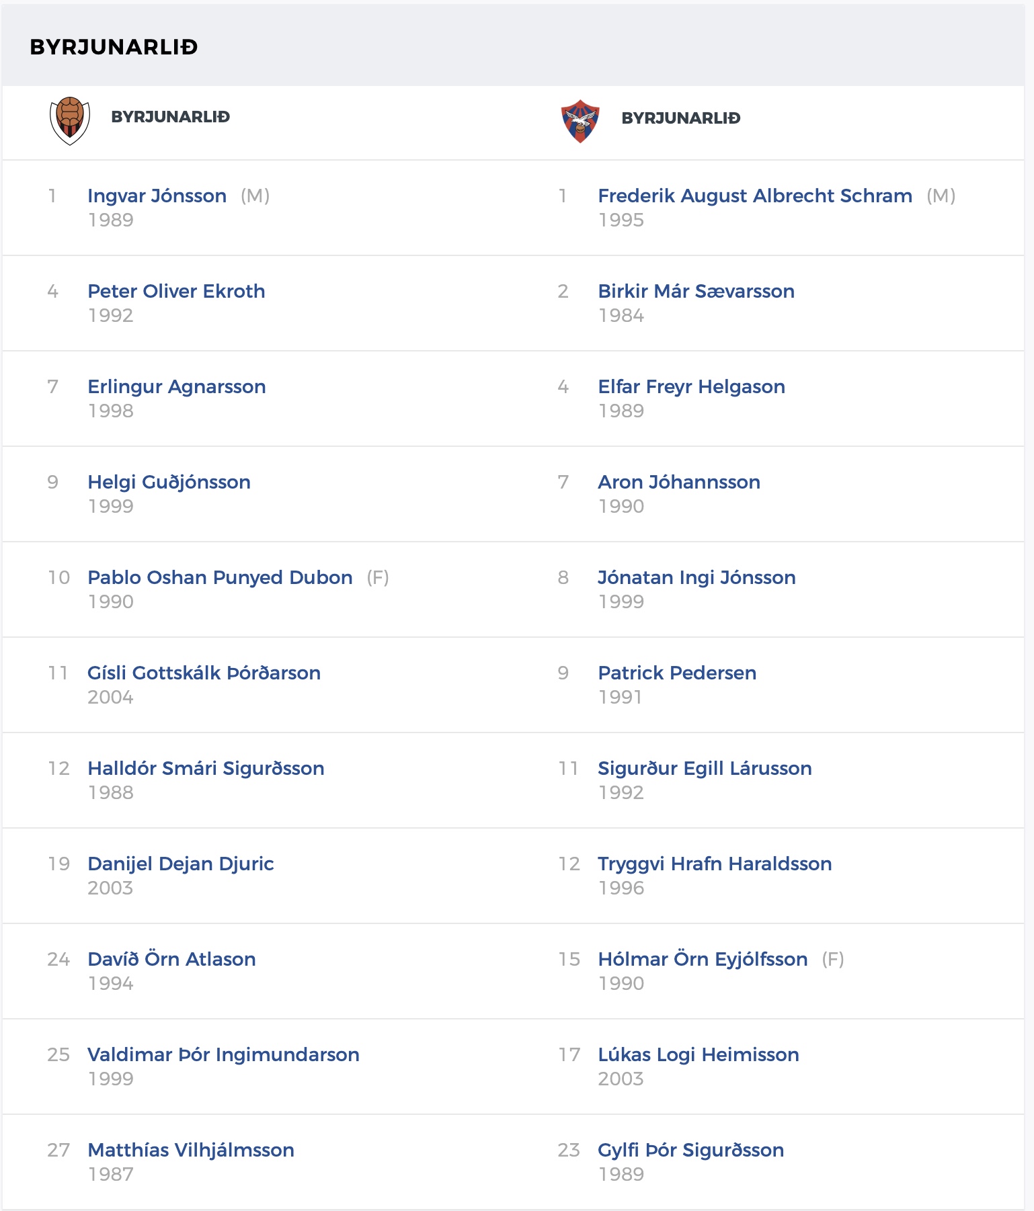Screen dimensions: 1034x1211
Task: Open Patrick Pedersen player page
Action: (678, 673)
